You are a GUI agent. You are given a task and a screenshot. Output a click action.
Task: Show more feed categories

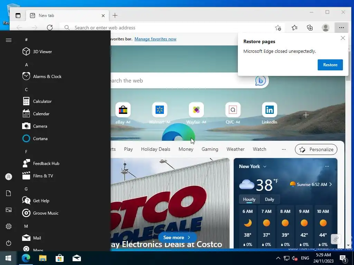[284, 149]
